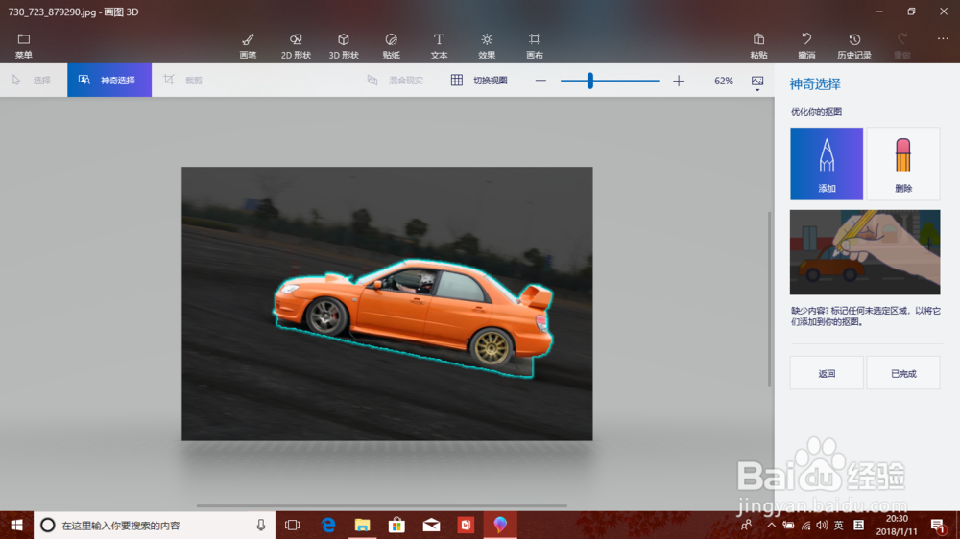The image size is (960, 539).
Task: Choose the 选择 select tool
Action: click(x=33, y=81)
